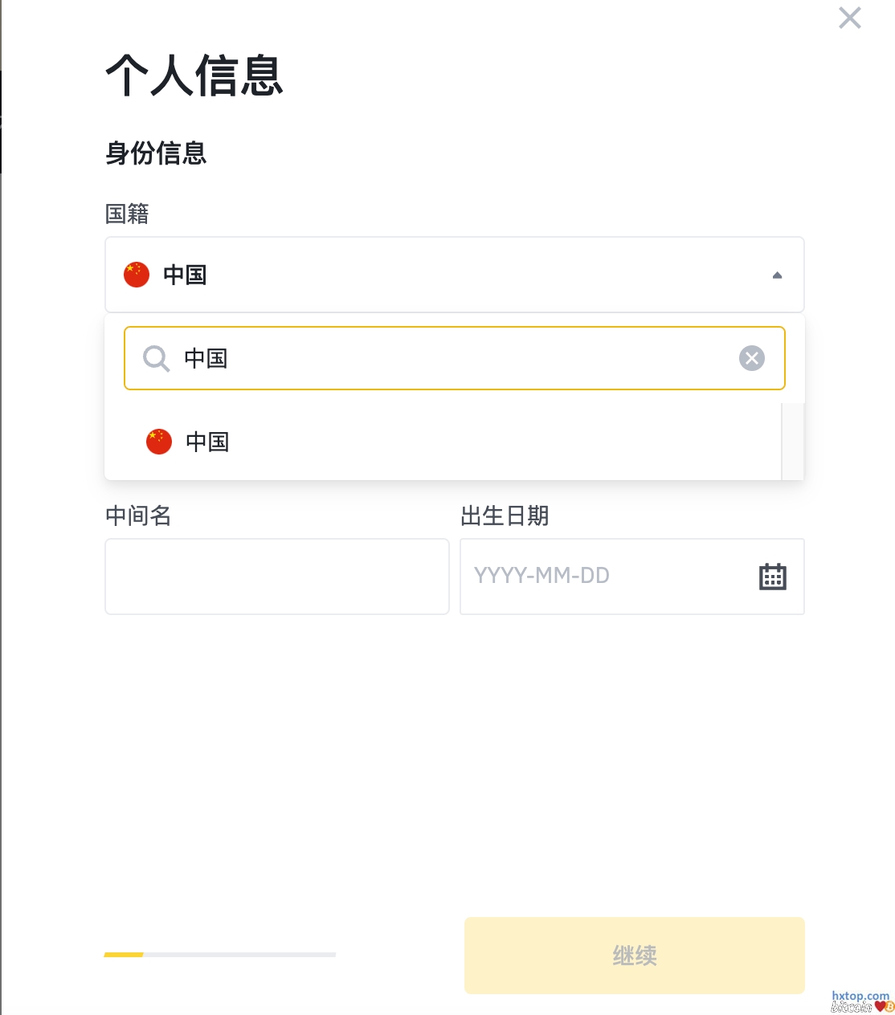Click the 身份信息 section heading
This screenshot has width=895, height=1015.
click(x=156, y=153)
